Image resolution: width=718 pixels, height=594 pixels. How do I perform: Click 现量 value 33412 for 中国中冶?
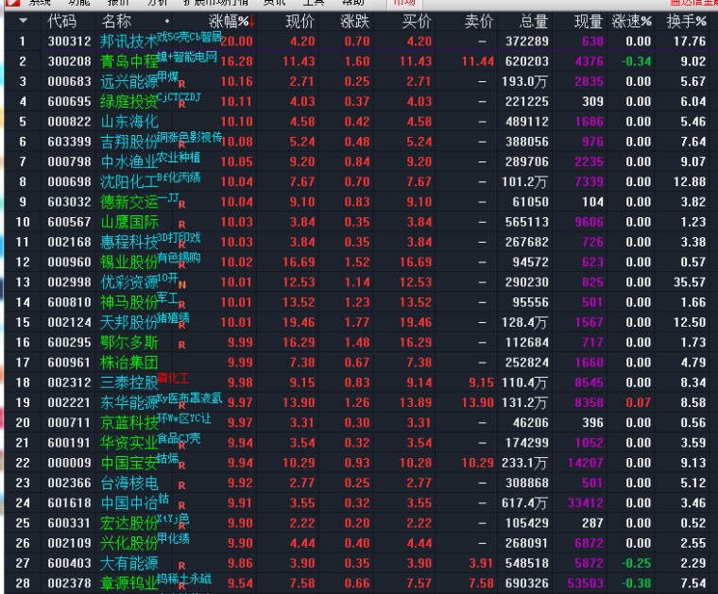tap(586, 503)
